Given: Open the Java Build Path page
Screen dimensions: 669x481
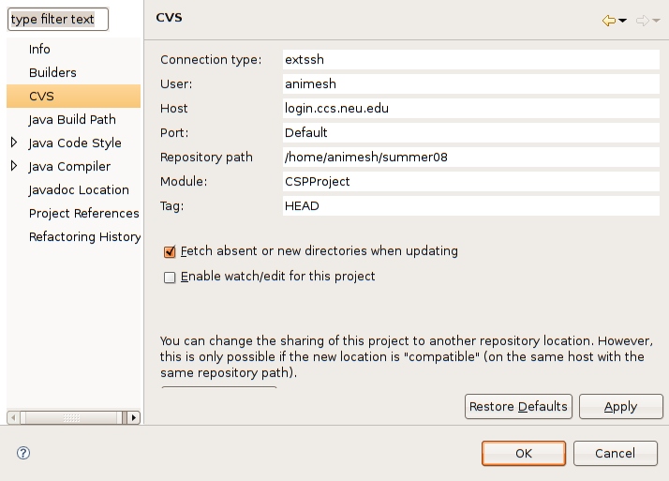Looking at the screenshot, I should (72, 119).
